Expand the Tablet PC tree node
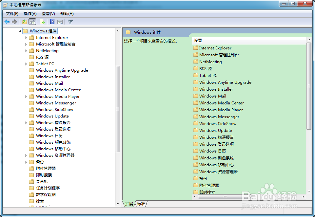Screen dimensions: 315x217 [x=26, y=64]
